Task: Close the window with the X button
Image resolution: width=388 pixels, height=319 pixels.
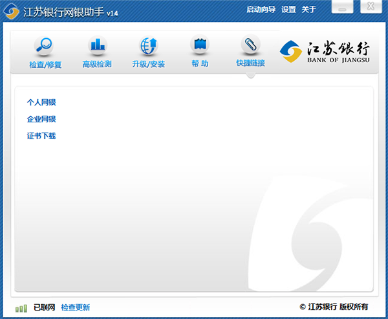Action: click(371, 6)
